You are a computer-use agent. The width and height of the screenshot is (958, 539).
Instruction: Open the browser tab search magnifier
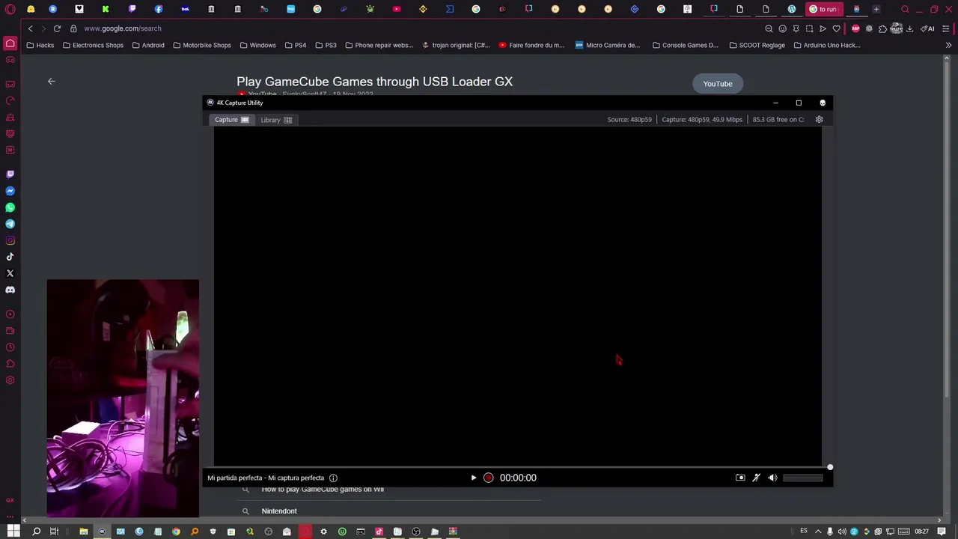(905, 9)
